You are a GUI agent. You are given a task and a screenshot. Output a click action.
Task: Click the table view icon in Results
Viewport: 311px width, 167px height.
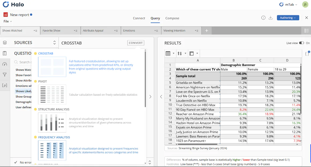point(168,53)
